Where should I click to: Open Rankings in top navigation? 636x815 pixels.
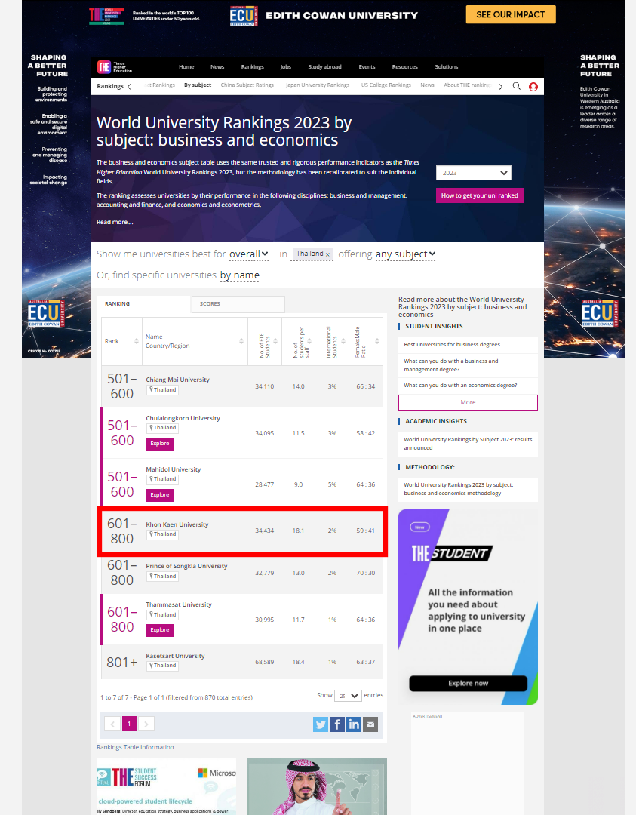[253, 66]
